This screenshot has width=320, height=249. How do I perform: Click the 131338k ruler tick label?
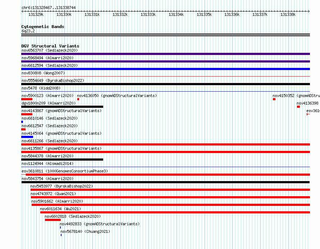coord(288,14)
